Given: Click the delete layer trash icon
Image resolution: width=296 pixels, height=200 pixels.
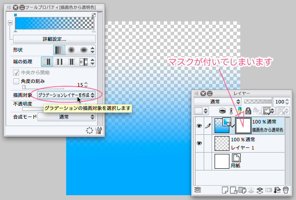Looking at the screenshot, I should pyautogui.click(x=286, y=190).
